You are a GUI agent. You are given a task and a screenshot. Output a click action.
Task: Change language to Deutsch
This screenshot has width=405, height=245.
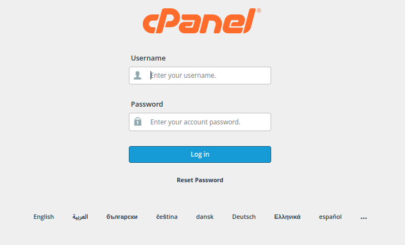tap(244, 217)
